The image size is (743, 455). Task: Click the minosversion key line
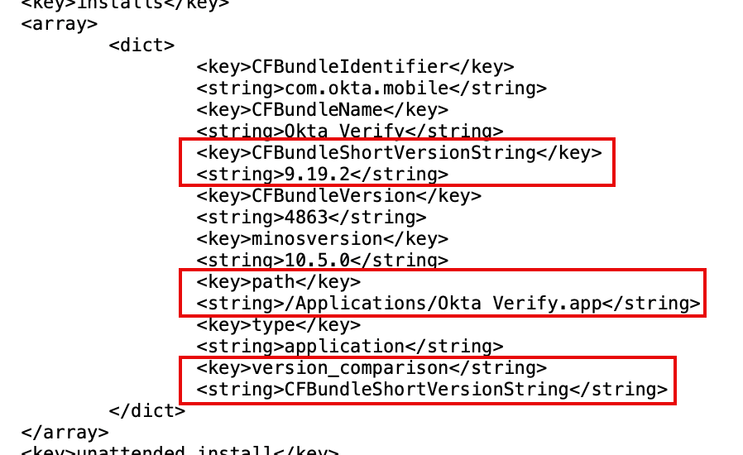click(x=322, y=238)
